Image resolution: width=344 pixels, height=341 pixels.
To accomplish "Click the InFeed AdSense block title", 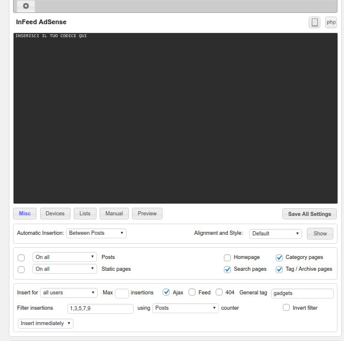I will click(x=41, y=22).
